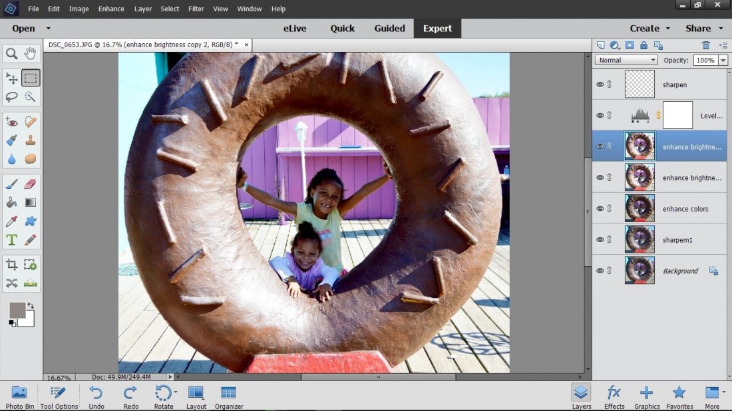Select the Recompose tool
Image resolution: width=732 pixels, height=411 pixels.
(x=31, y=265)
